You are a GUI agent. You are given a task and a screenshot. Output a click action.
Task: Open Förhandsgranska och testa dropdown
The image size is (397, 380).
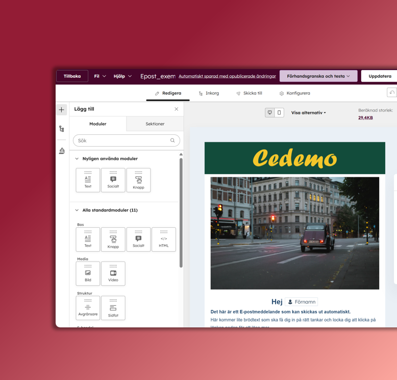tap(318, 76)
